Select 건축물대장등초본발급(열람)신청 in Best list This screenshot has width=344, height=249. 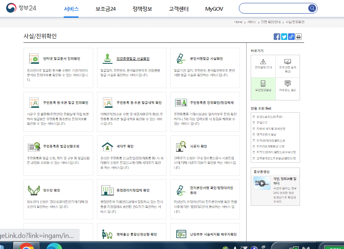pos(276,158)
